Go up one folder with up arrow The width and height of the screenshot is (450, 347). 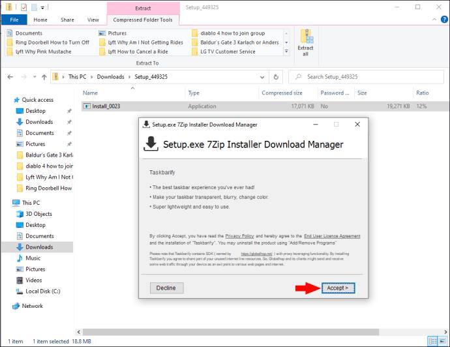point(44,77)
